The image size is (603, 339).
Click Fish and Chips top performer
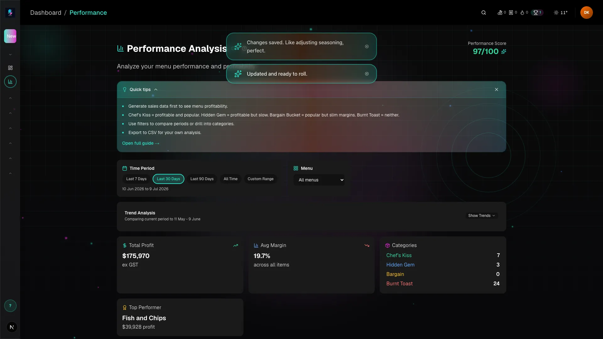point(144,318)
